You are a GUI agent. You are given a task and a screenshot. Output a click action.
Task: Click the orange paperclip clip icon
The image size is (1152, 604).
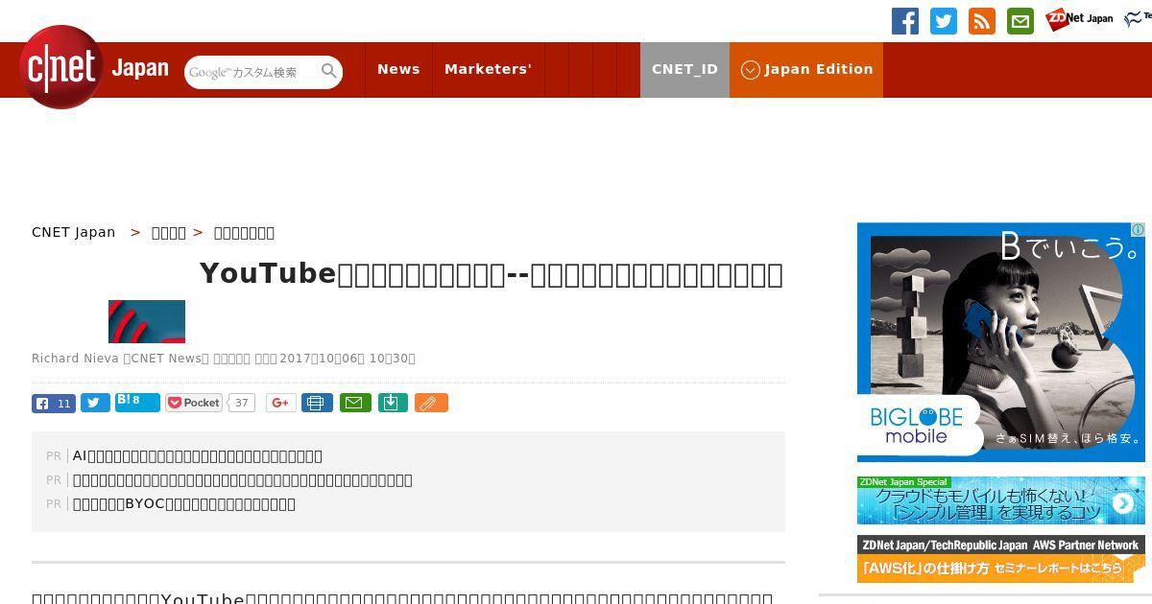(431, 403)
